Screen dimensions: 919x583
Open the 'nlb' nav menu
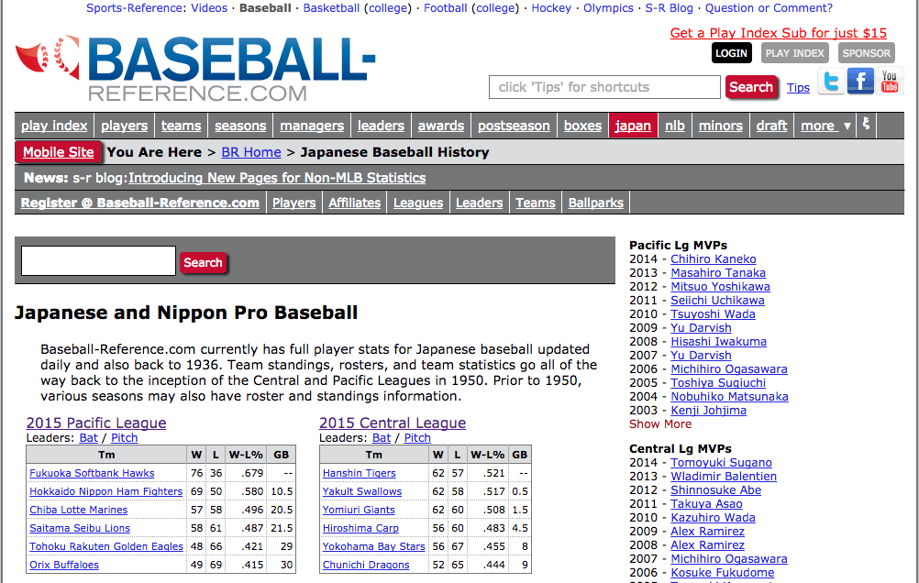point(675,126)
